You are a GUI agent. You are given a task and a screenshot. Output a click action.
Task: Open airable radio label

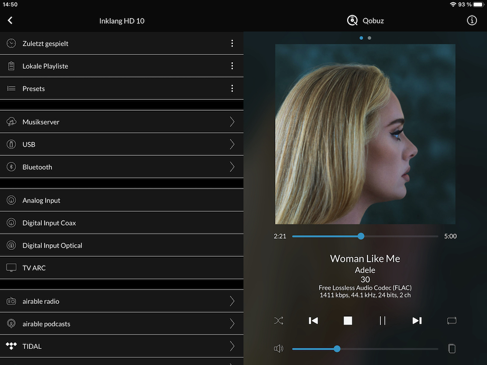point(41,301)
